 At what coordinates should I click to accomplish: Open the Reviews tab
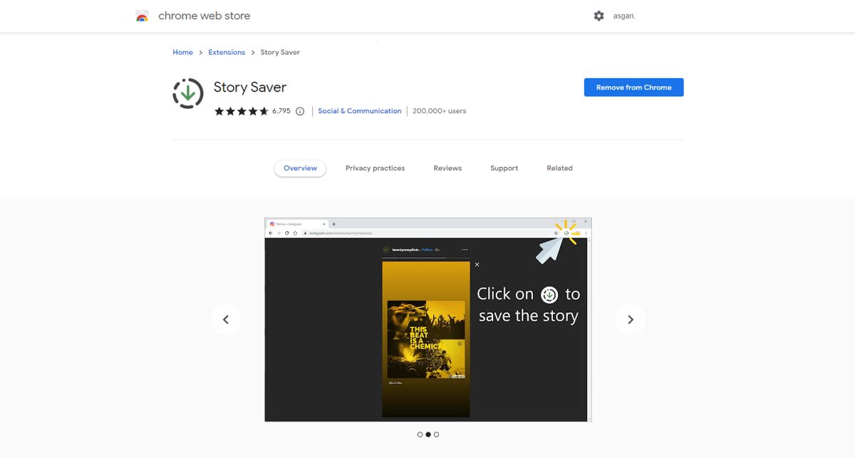coord(447,169)
